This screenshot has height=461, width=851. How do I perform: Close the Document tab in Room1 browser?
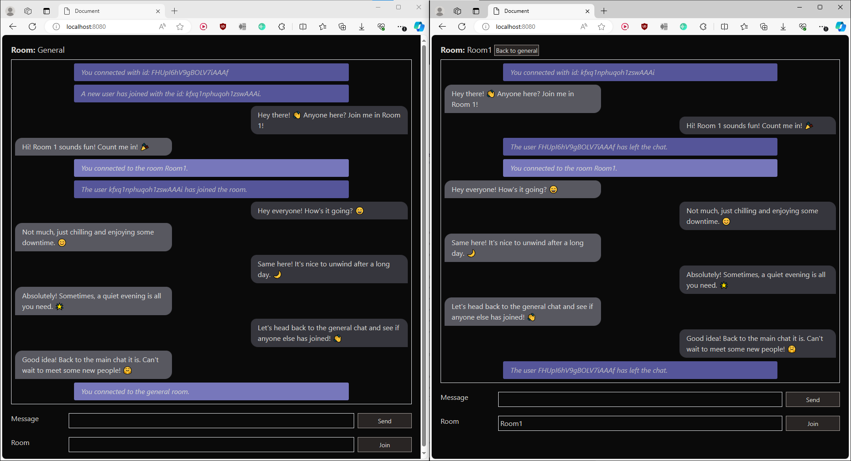click(x=587, y=11)
